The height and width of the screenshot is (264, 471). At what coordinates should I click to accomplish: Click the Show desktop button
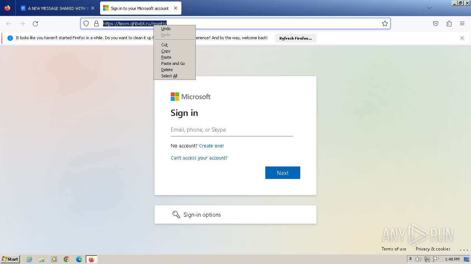click(x=467, y=259)
